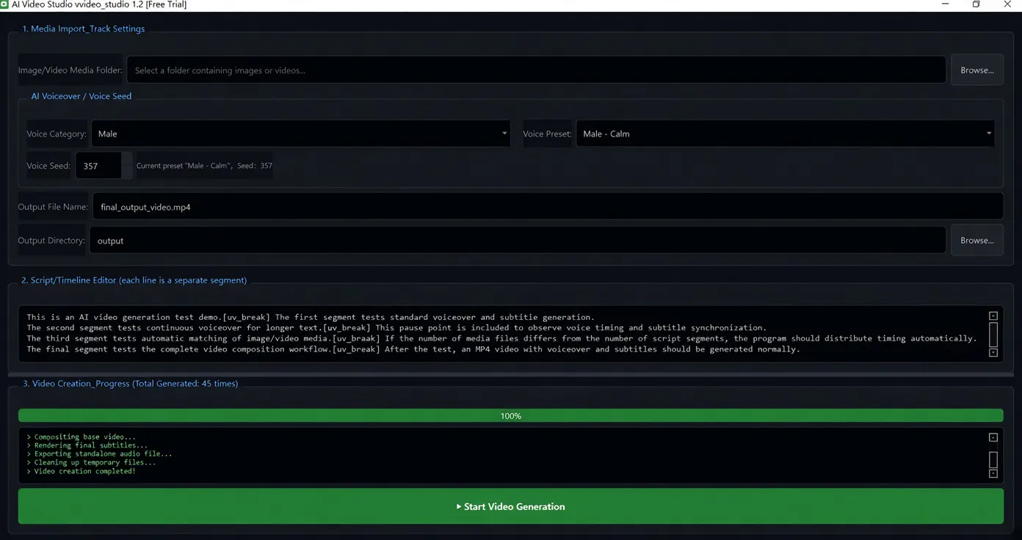The image size is (1022, 540).
Task: Open the Voice Preset dropdown
Action: point(785,134)
